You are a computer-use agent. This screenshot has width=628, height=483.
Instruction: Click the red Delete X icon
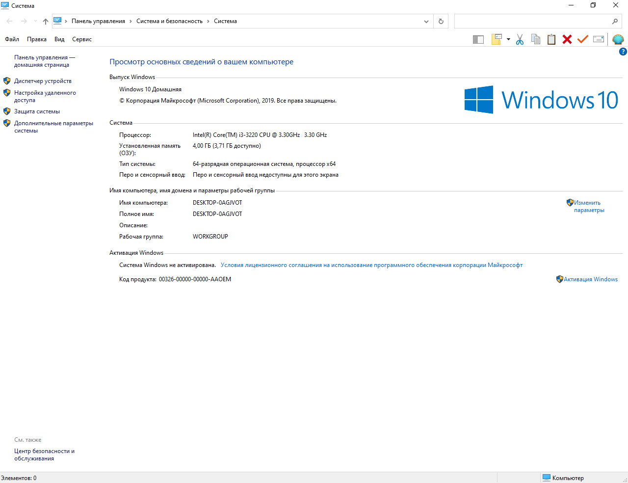point(567,39)
